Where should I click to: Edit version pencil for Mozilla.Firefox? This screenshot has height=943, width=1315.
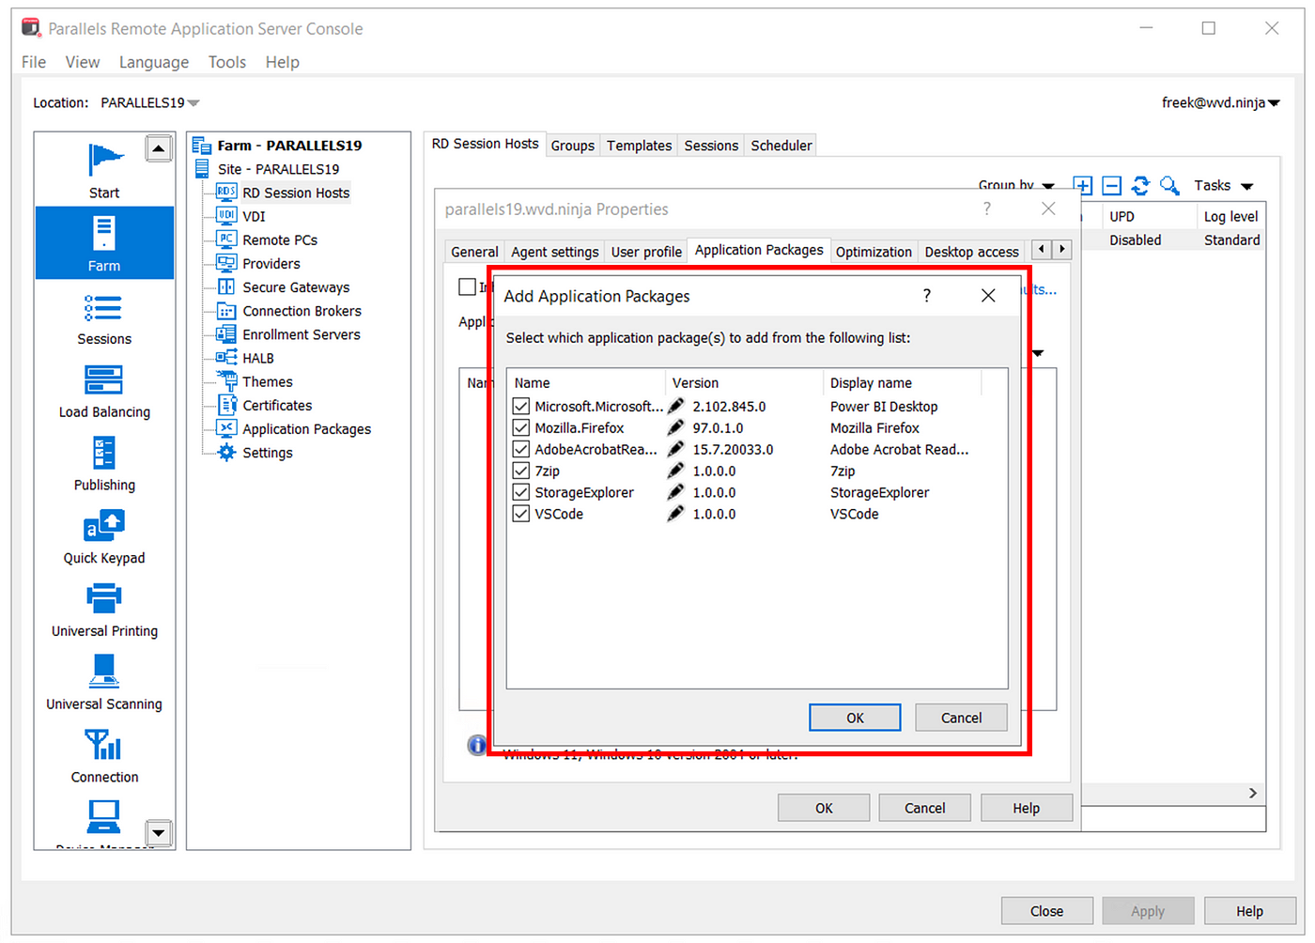tap(675, 427)
